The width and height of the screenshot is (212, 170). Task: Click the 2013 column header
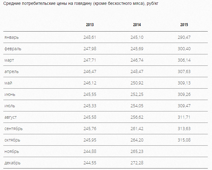(x=90, y=25)
